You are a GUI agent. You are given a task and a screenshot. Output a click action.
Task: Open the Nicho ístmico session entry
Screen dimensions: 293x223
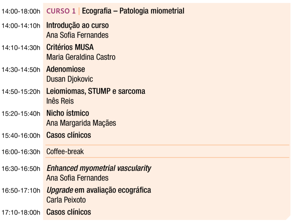coord(67,113)
